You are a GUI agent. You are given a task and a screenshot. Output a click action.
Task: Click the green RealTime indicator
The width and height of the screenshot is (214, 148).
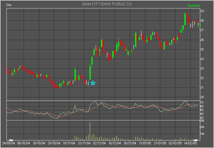point(193,6)
